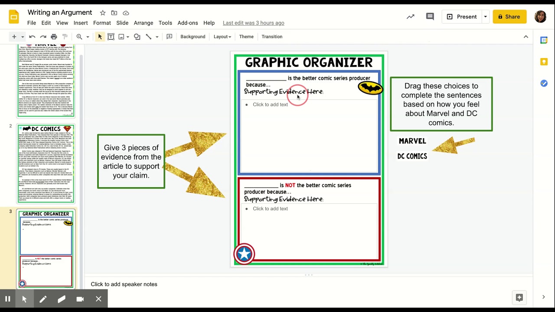
Task: Select the recorder highlighter tool
Action: point(62,299)
